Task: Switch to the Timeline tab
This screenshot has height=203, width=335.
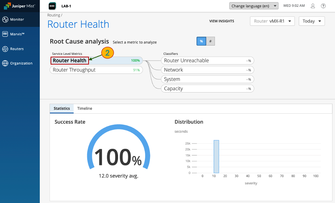Action: coord(85,108)
